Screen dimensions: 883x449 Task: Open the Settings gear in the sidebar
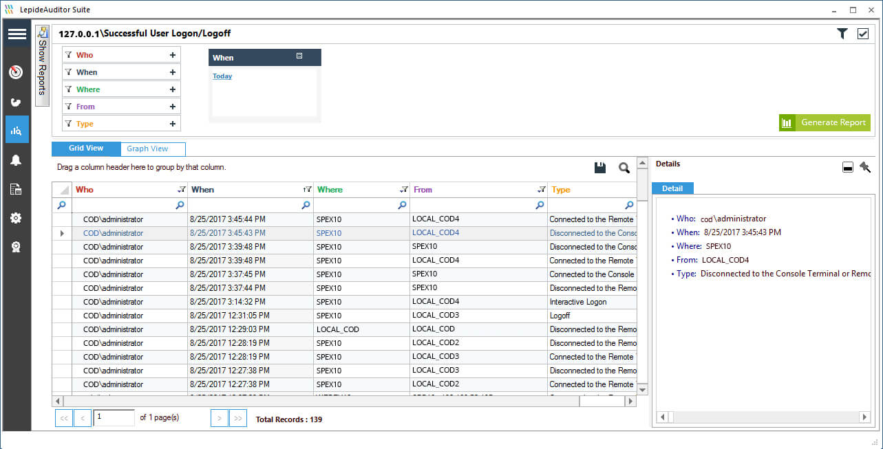pyautogui.click(x=16, y=217)
